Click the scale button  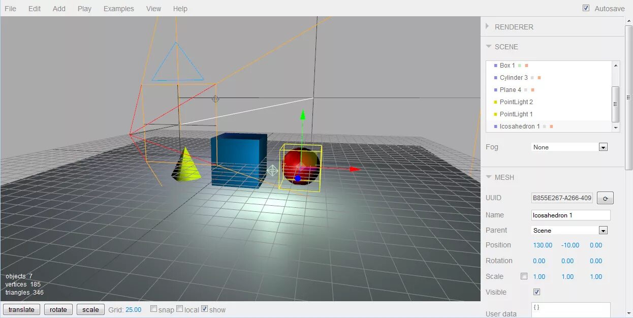[x=91, y=309]
